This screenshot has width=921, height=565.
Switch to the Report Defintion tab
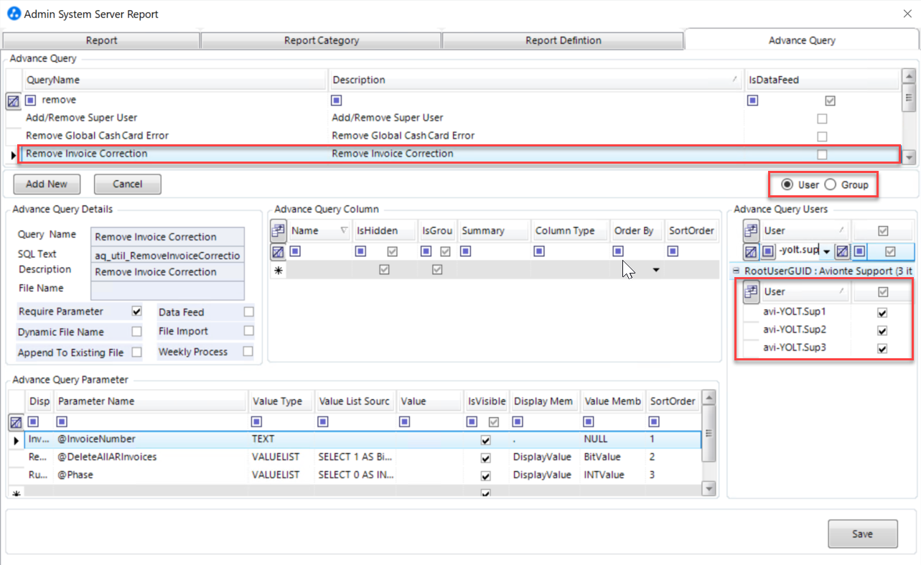point(564,40)
